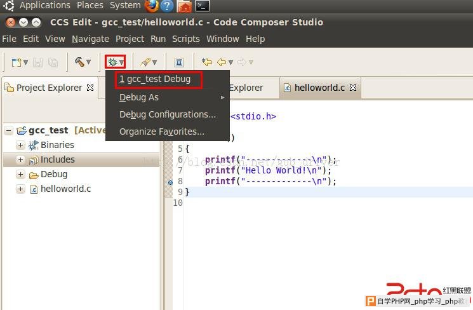Open the Debug As submenu
Viewport: 473px width, 310px height.
pyautogui.click(x=168, y=97)
